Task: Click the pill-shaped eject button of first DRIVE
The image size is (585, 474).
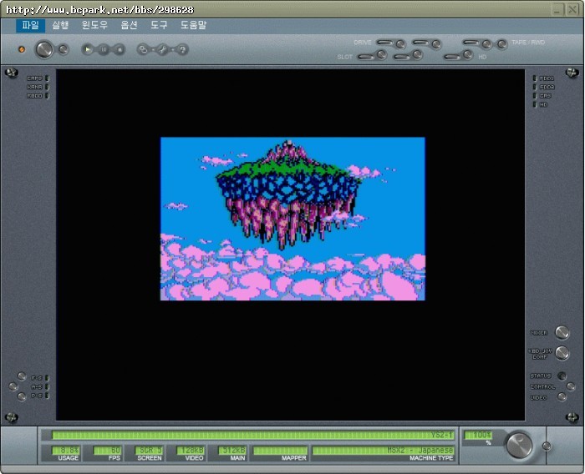Action: coord(384,43)
